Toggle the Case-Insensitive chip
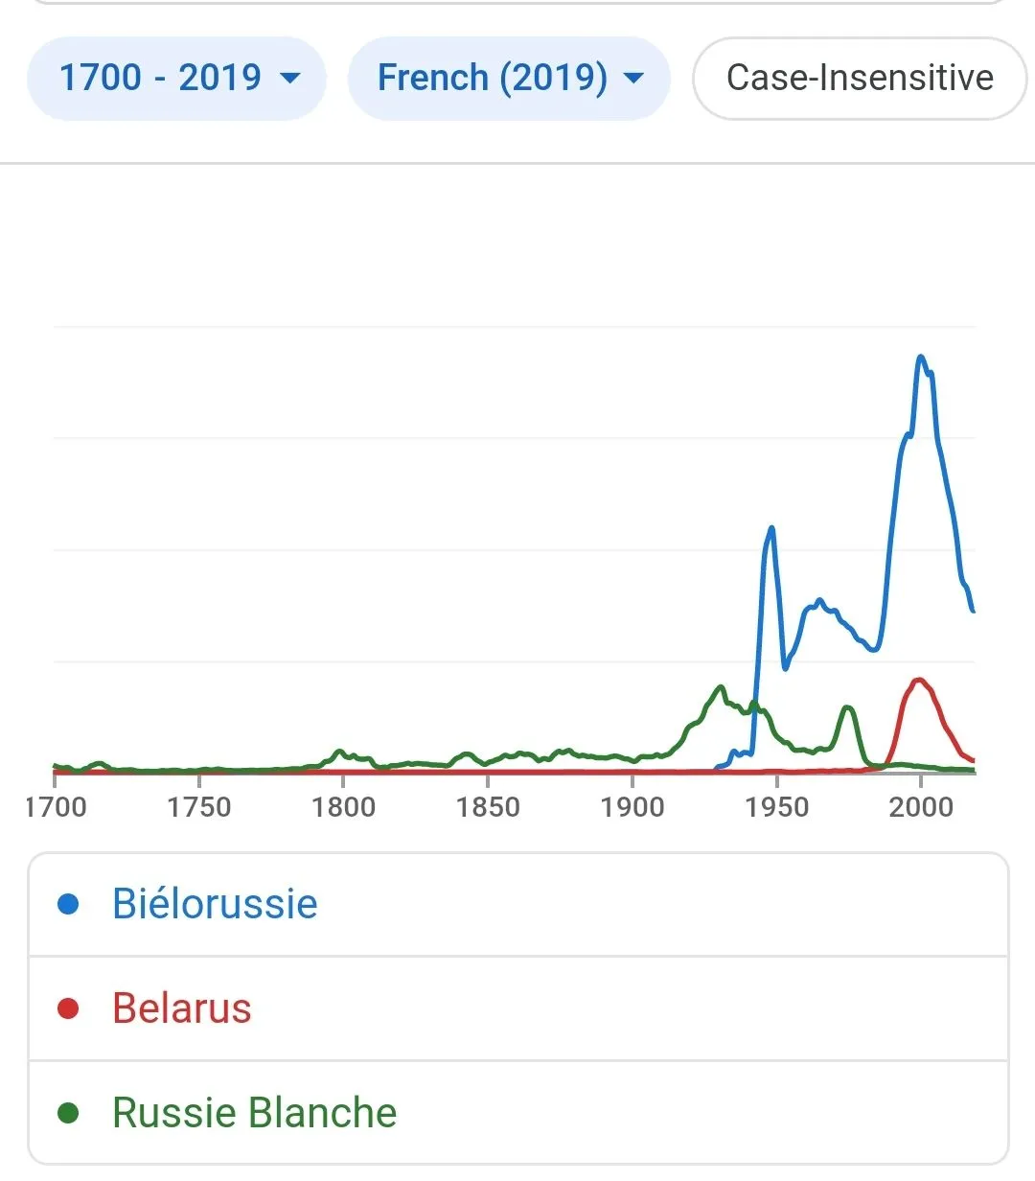 859,78
